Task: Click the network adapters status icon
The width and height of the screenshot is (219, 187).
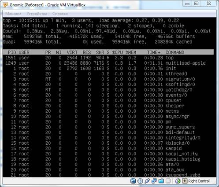Action: click(154, 181)
